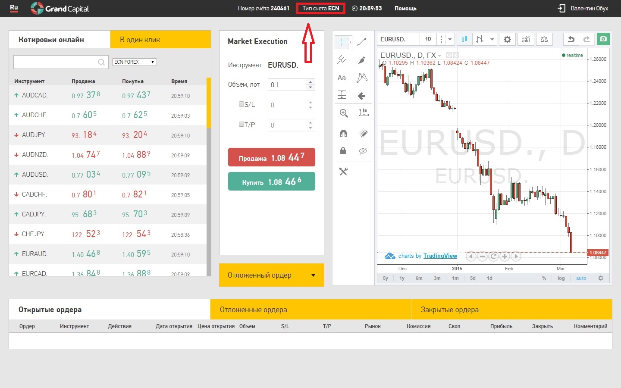Open the Закрытые ордера tab
This screenshot has width=621, height=388.
tap(511, 310)
